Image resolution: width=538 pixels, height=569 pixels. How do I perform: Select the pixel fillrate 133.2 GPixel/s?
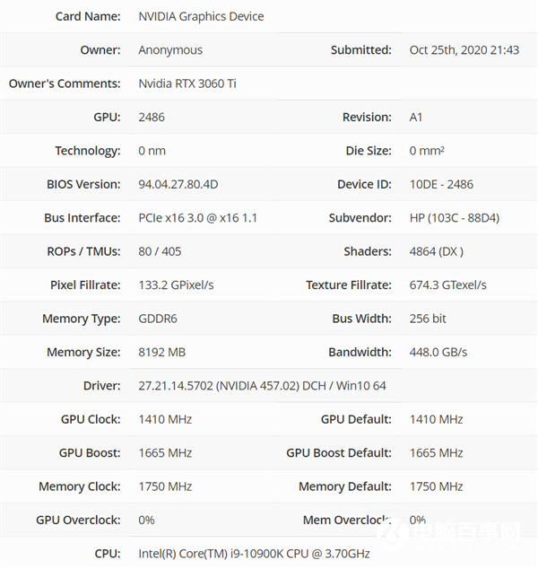click(x=176, y=284)
